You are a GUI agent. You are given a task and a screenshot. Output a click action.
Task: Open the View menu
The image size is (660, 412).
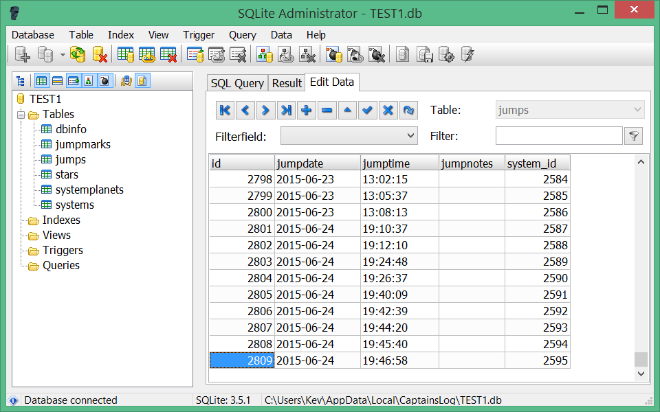[158, 35]
